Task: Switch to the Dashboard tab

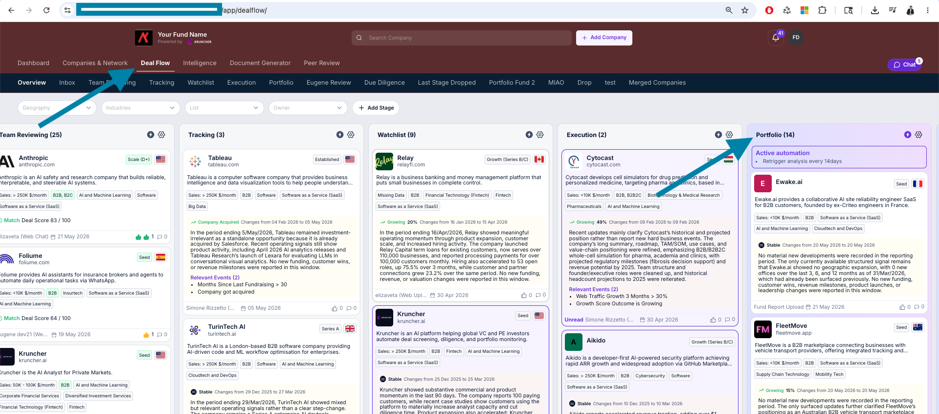Action: coord(33,63)
